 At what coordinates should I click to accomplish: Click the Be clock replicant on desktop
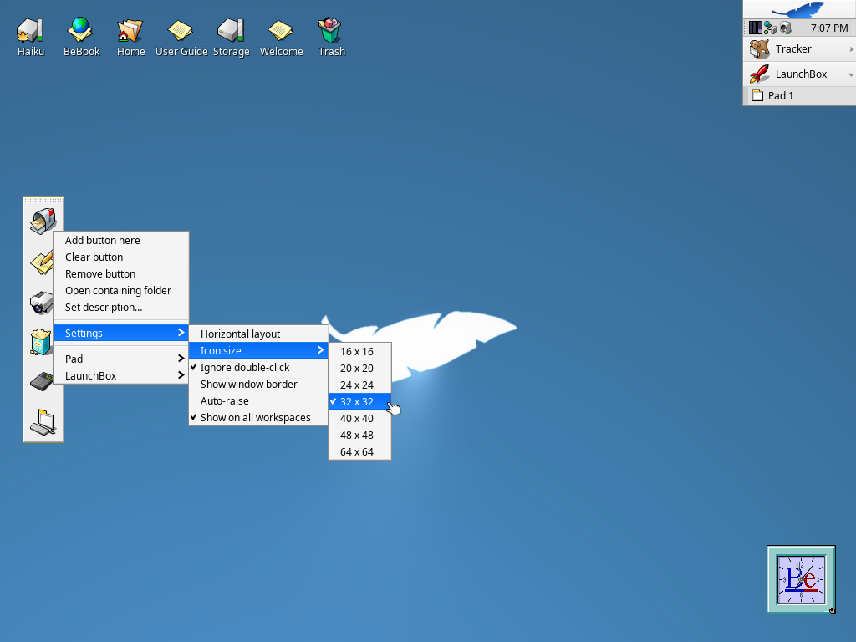(x=801, y=579)
